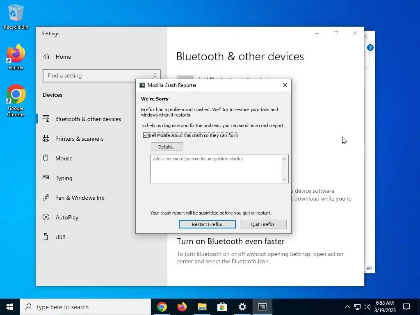Screen dimensions: 420x315
Task: Click the volume speaker tray icon
Action: click(367, 307)
